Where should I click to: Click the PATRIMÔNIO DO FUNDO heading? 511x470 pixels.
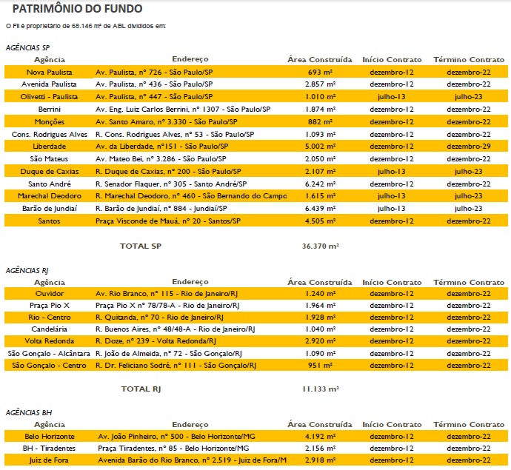pyautogui.click(x=78, y=9)
